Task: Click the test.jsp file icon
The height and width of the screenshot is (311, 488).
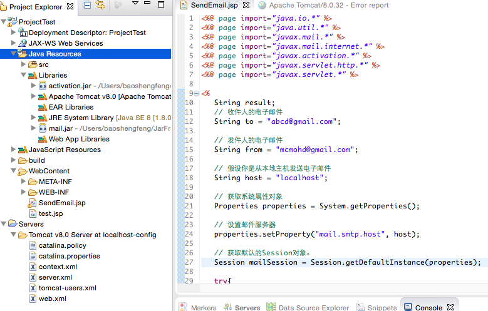Action: point(33,213)
